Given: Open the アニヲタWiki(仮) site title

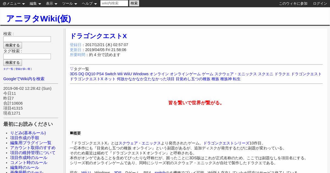Looking at the screenshot, I should (38, 19).
